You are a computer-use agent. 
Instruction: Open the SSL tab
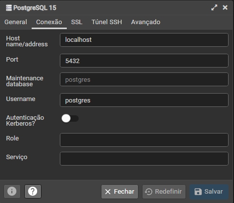click(77, 22)
